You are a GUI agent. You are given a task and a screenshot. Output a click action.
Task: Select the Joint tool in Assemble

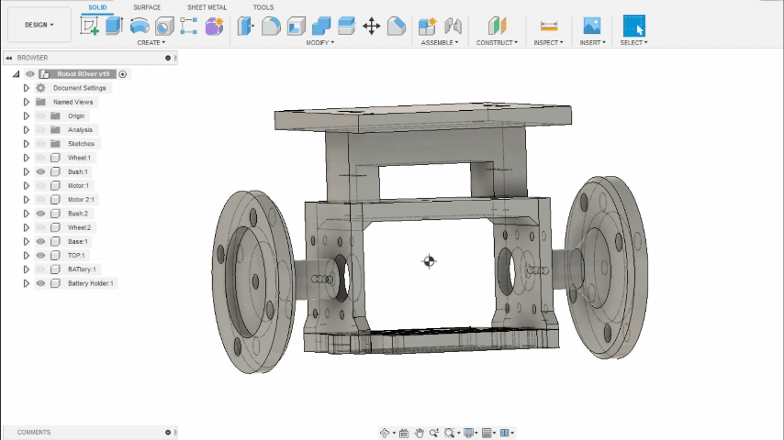tap(453, 26)
